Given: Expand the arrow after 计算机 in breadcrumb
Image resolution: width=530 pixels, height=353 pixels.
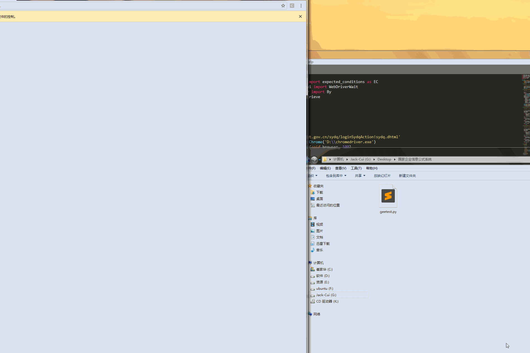Looking at the screenshot, I should click(347, 159).
